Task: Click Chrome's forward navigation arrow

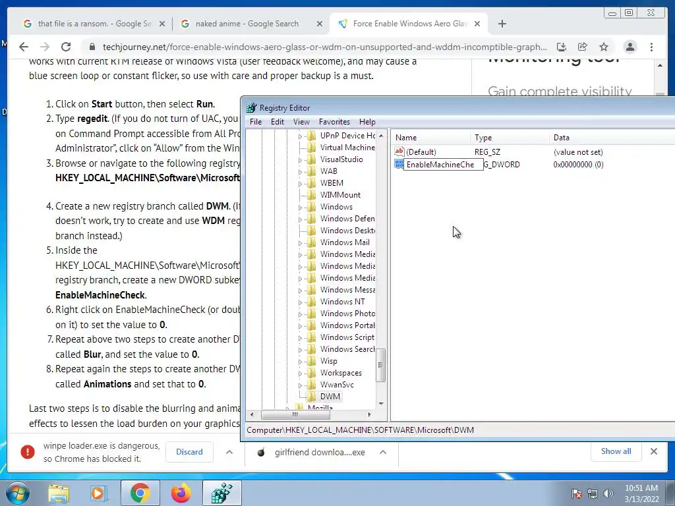Action: (x=45, y=47)
